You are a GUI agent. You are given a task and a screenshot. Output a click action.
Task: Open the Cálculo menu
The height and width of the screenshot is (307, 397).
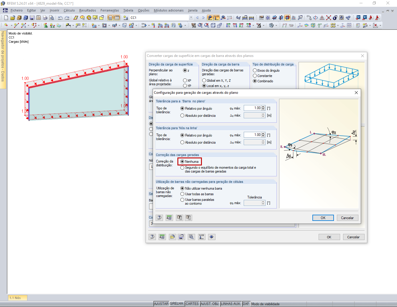[x=69, y=10]
